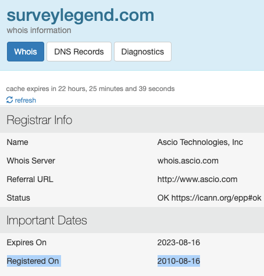Click the Important Dates section header
264x276 pixels.
(x=47, y=220)
